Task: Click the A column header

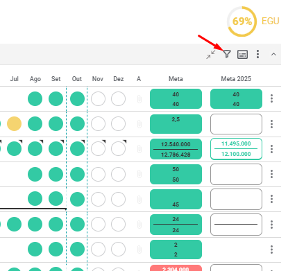Action: [x=139, y=79]
